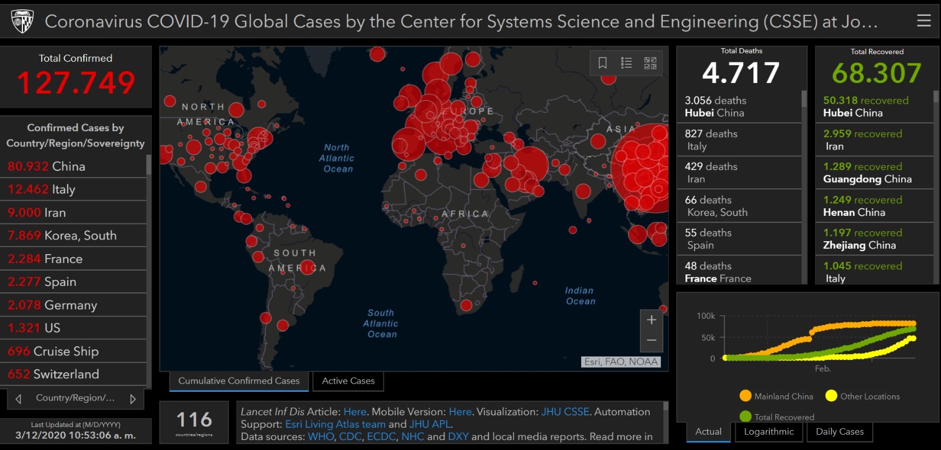Click the Esri, FAO, NOAA map attribution
The width and height of the screenshot is (941, 450).
click(x=621, y=362)
